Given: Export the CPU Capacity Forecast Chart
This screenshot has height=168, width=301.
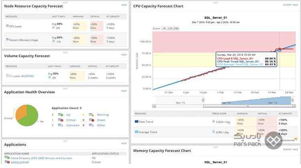Looking at the screenshot, I should coord(287,5).
